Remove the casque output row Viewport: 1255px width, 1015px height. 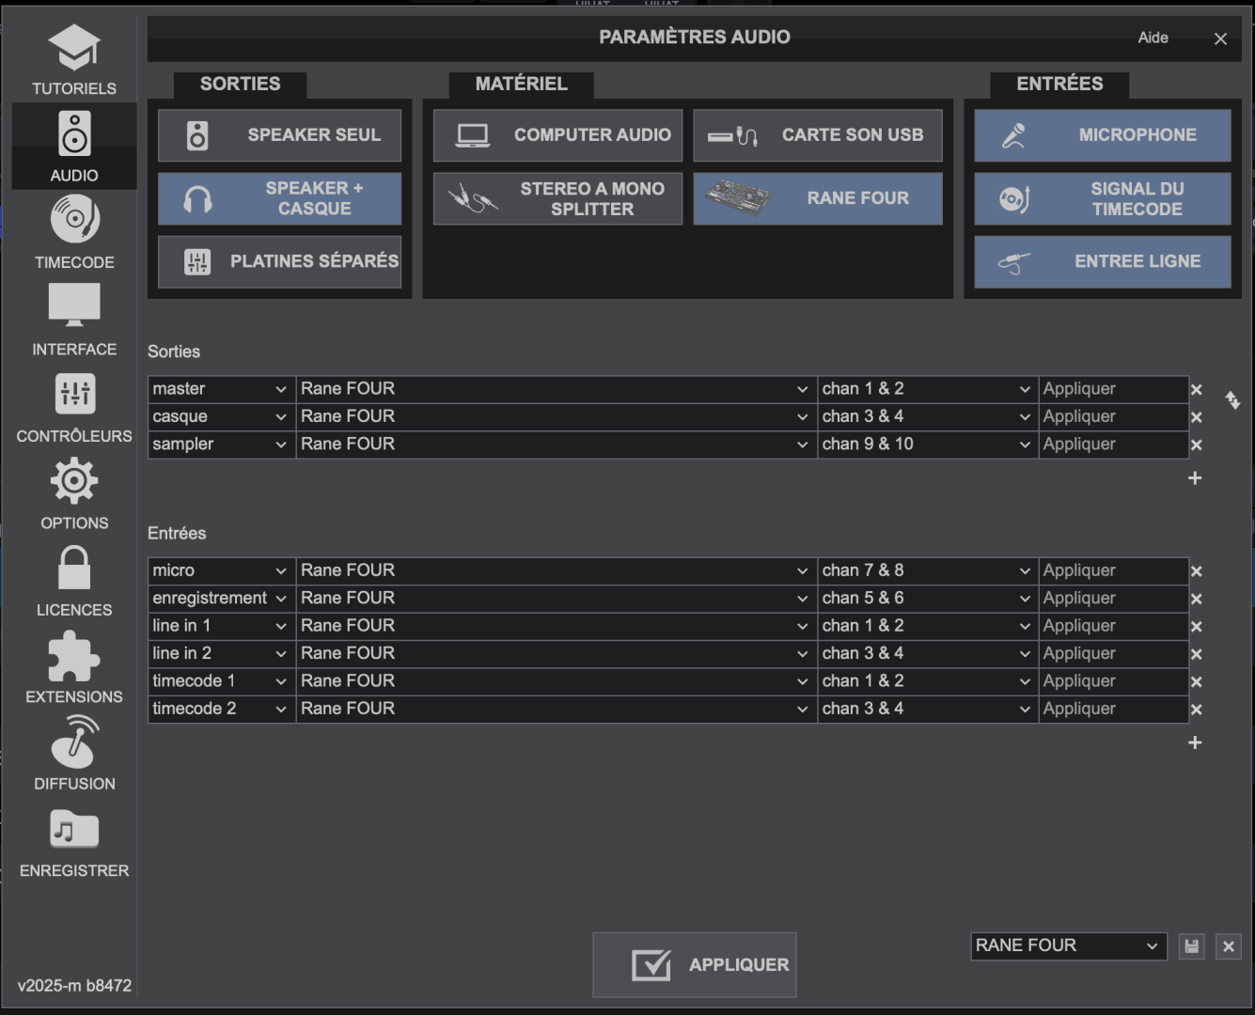click(x=1197, y=417)
